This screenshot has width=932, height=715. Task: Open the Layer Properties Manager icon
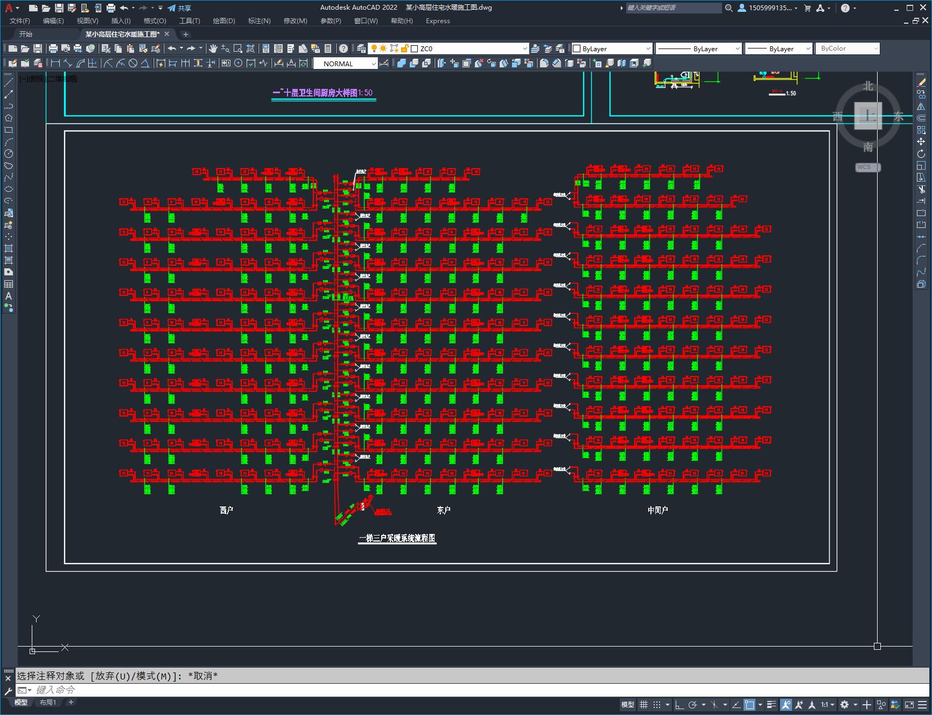pyautogui.click(x=361, y=48)
